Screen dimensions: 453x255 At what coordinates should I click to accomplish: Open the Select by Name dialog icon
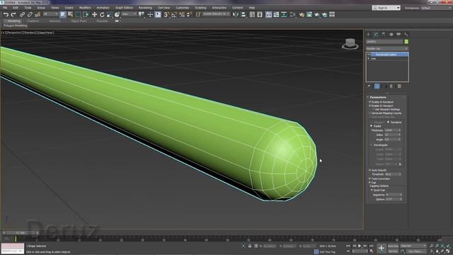point(70,14)
